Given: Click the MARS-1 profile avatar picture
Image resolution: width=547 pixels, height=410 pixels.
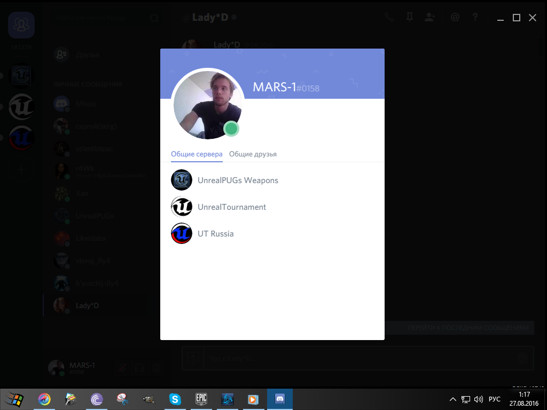Looking at the screenshot, I should tap(208, 105).
